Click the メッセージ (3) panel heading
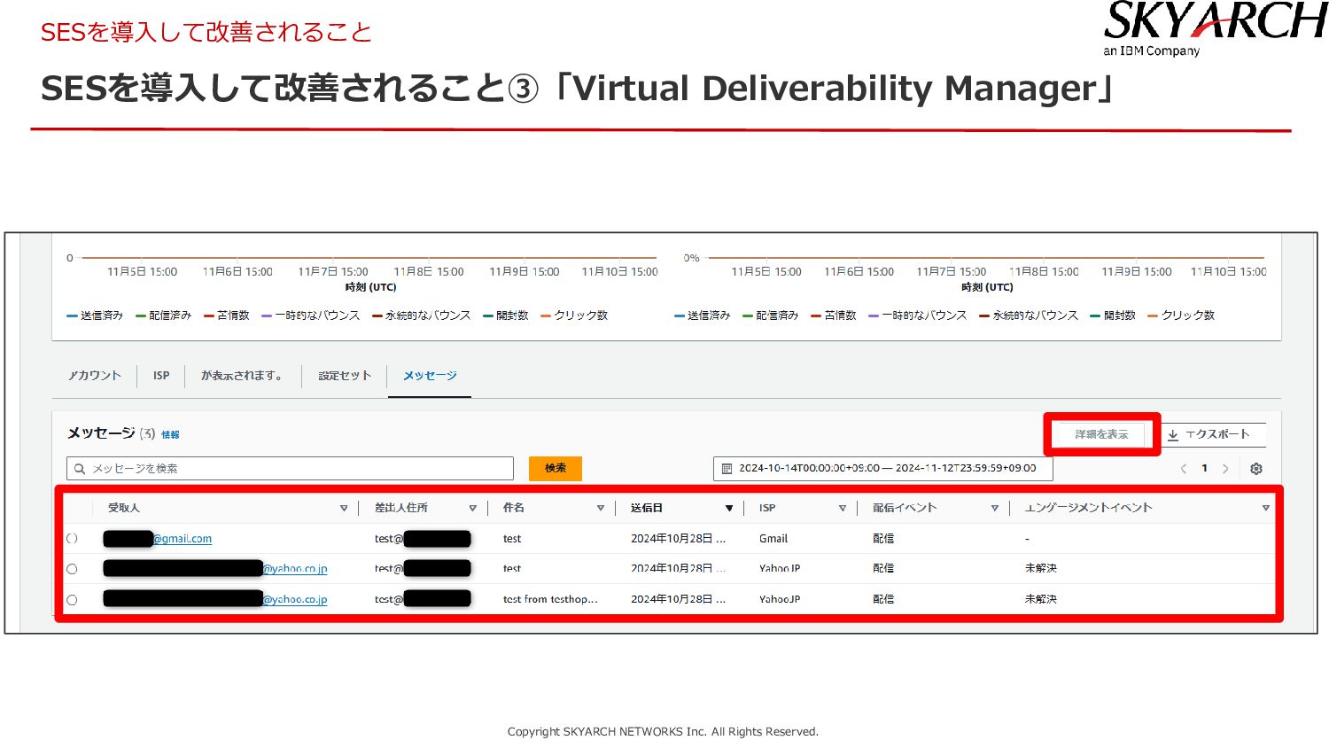 pos(112,433)
